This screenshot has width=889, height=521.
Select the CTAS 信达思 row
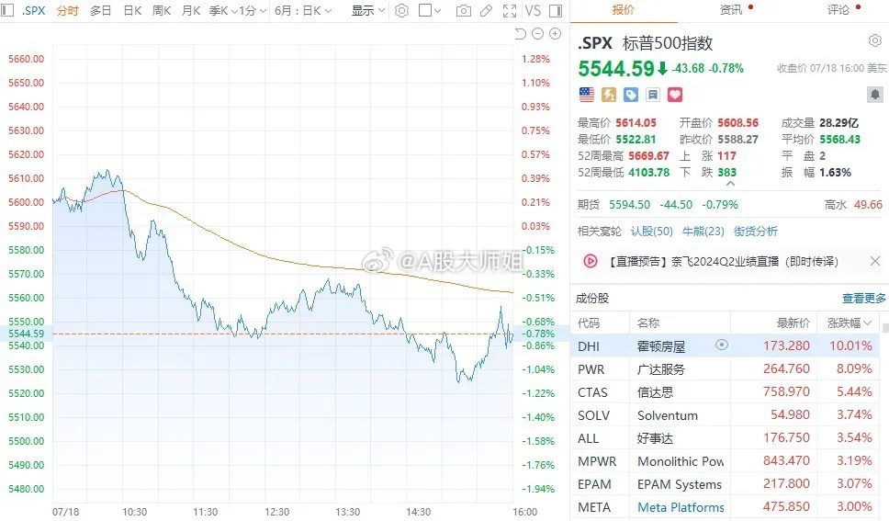(725, 392)
